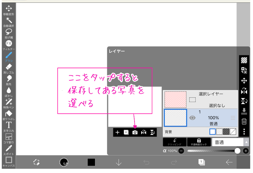
Task: Delete layer with the trash icon
Action: [244, 121]
